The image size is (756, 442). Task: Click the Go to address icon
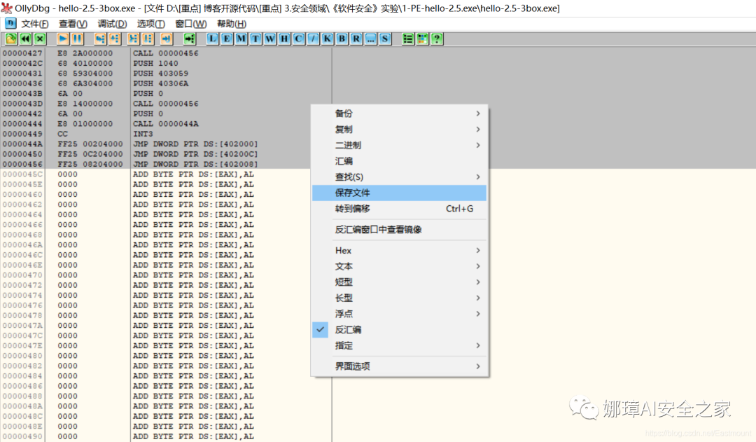[x=190, y=39]
